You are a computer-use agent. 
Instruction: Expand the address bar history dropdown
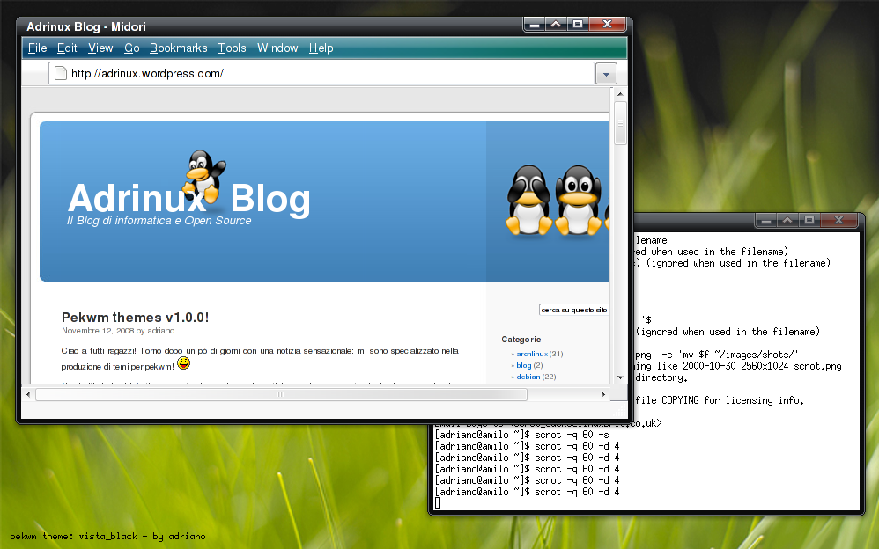coord(606,73)
